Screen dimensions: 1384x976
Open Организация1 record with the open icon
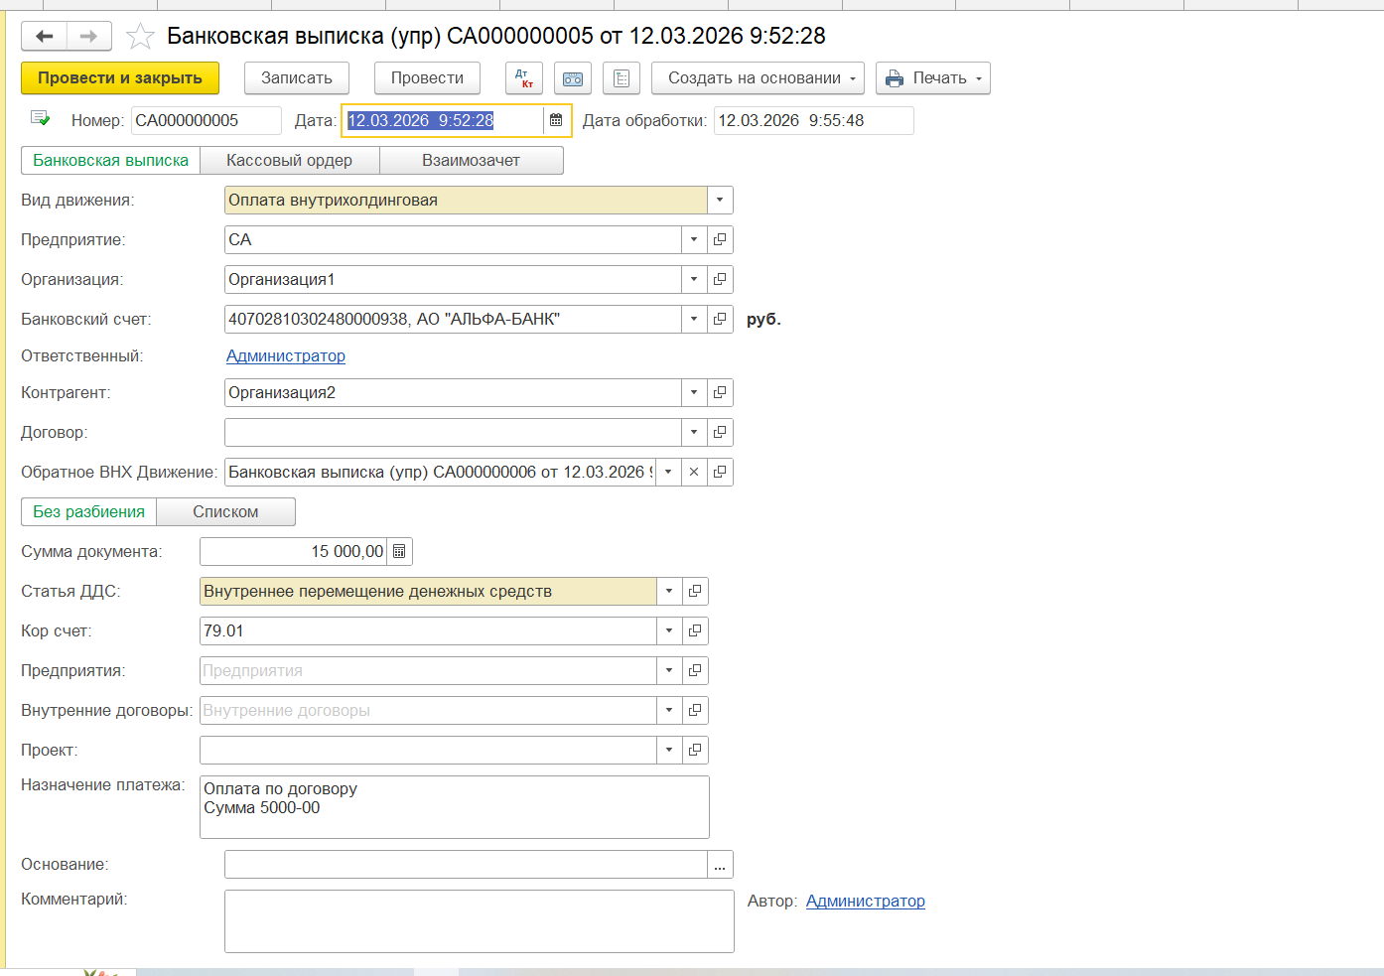(x=720, y=279)
